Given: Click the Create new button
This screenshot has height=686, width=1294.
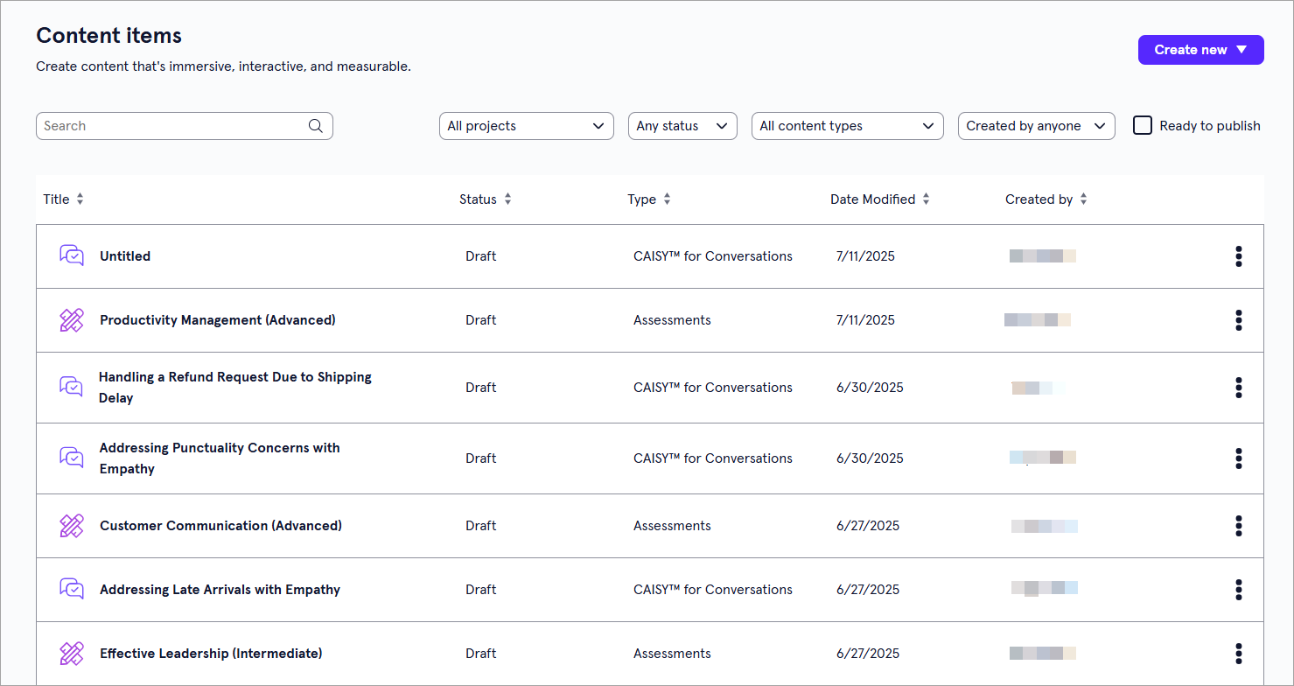Looking at the screenshot, I should [1200, 50].
